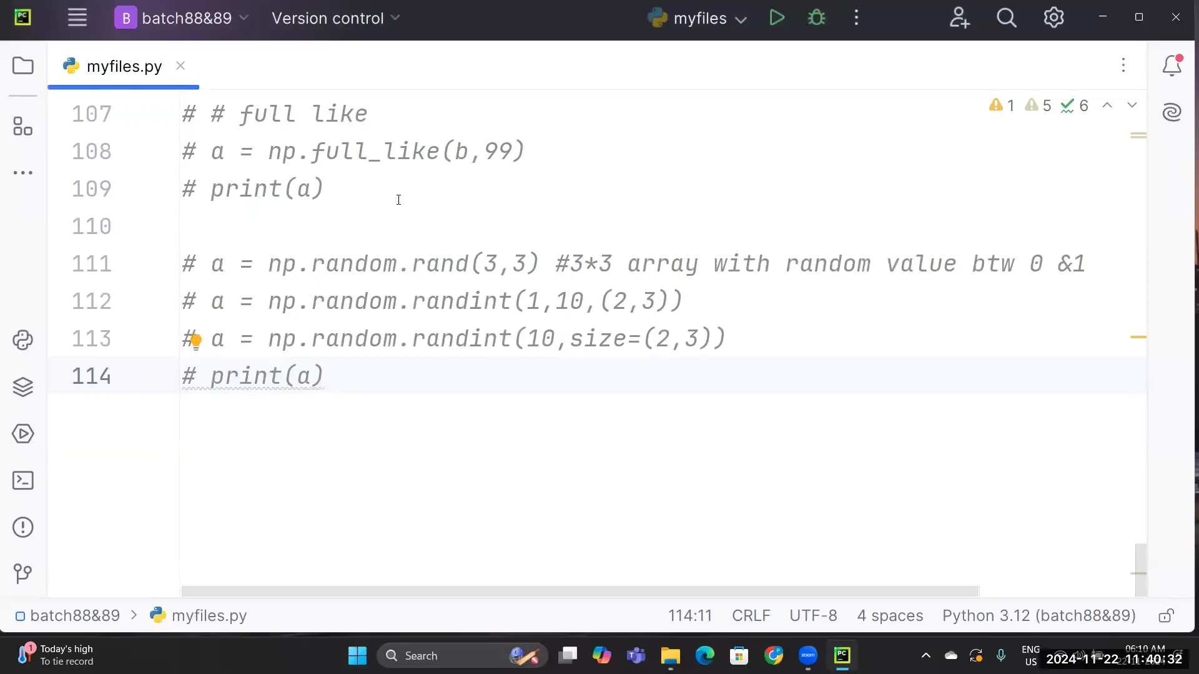Open the myfiles run configuration dropdown
1199x674 pixels.
741,19
